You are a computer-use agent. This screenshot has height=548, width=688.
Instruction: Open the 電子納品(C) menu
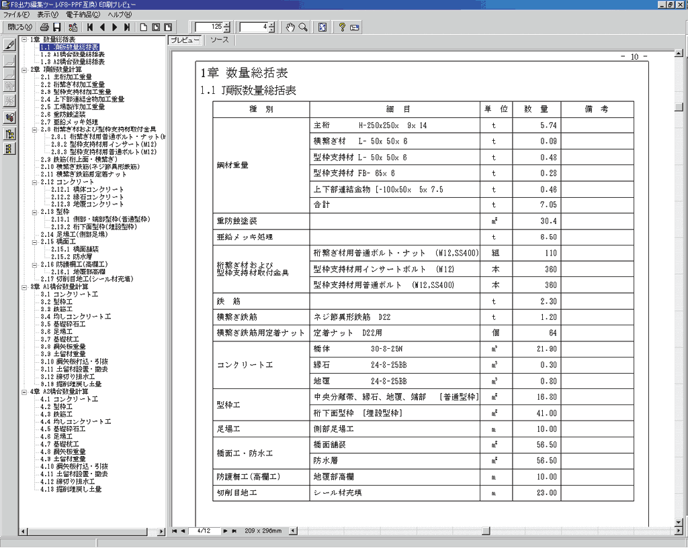(x=83, y=15)
